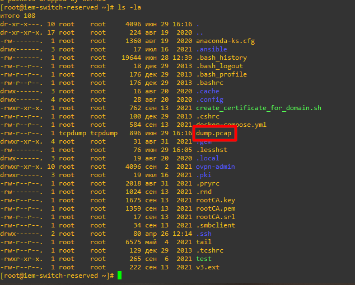Select the .local directory name
Viewport: 355px width, 285px height.
[208, 158]
